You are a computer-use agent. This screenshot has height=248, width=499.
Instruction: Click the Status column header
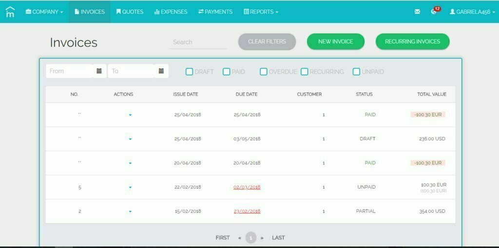click(364, 94)
